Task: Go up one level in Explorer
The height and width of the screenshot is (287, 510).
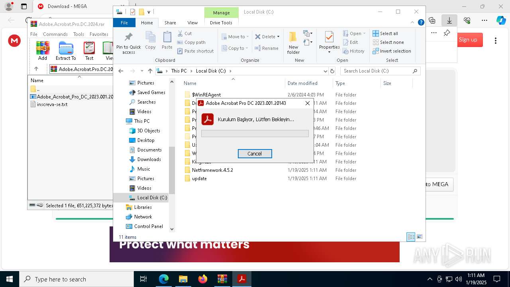Action: click(150, 71)
